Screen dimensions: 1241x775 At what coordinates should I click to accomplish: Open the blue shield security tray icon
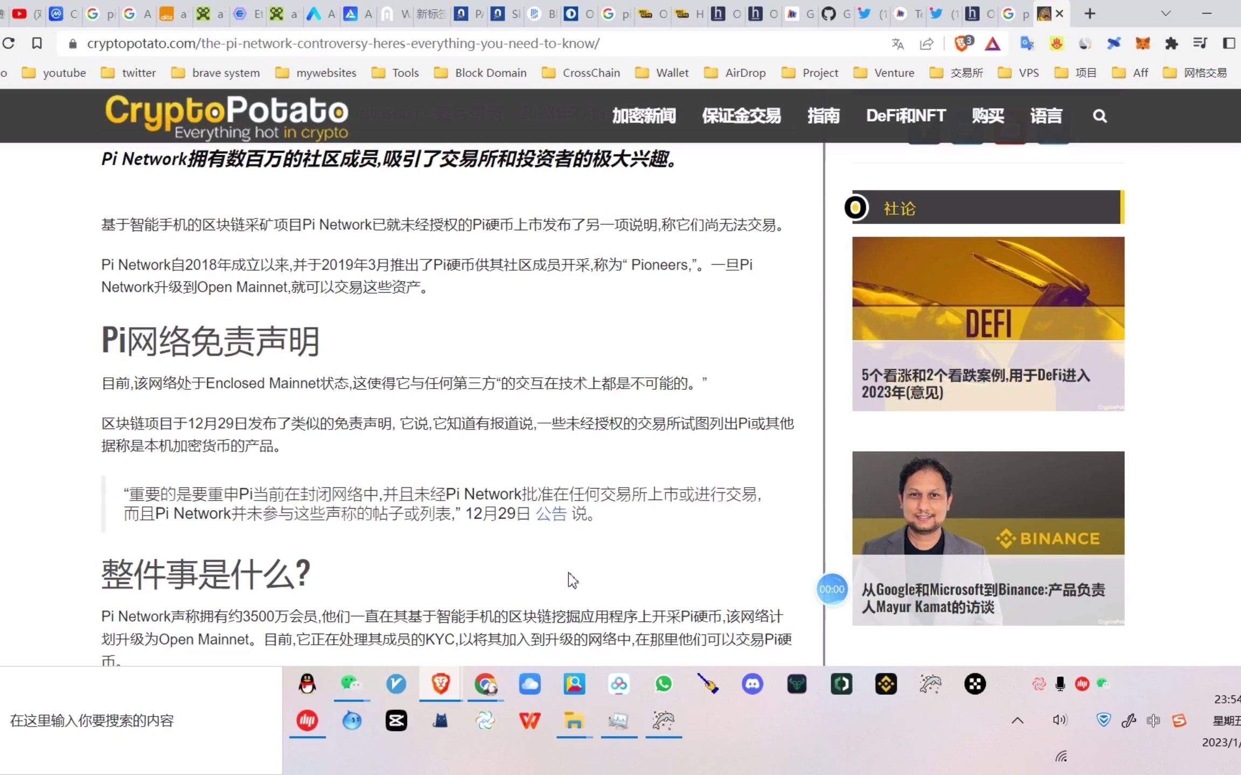[1104, 720]
